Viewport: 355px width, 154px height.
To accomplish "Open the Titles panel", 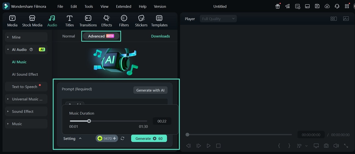I will tap(70, 21).
